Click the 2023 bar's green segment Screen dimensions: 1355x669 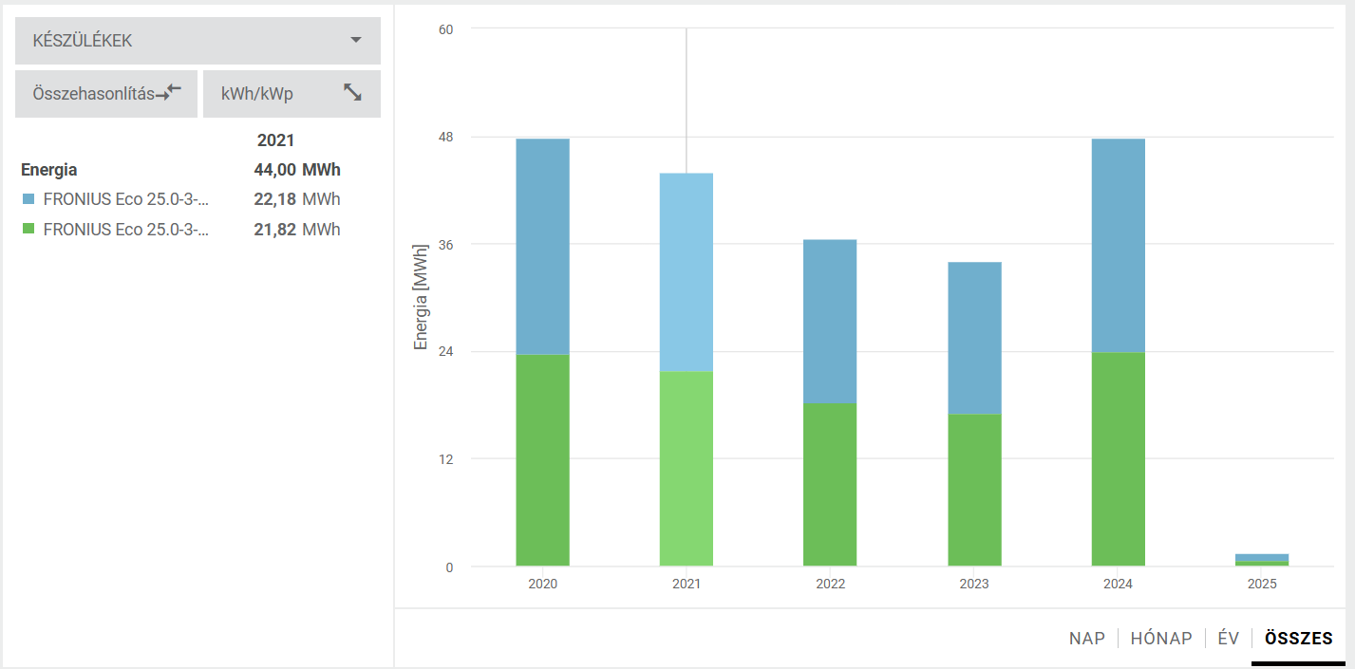point(974,490)
